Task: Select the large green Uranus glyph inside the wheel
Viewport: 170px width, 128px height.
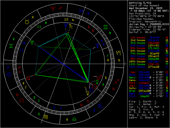Action: [x=32, y=42]
